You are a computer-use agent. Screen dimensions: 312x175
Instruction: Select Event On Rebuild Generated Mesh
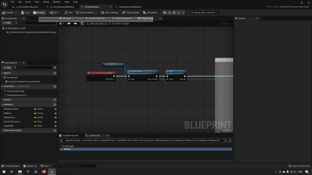(24, 82)
